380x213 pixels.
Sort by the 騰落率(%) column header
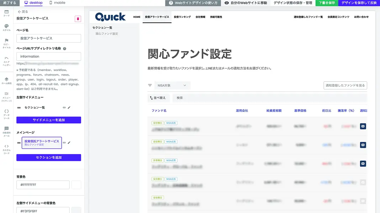346,111
